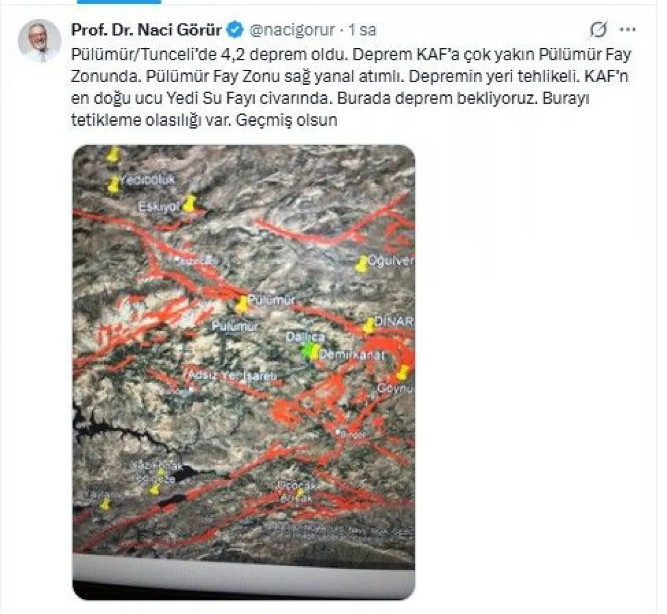The image size is (667, 614).
Task: Click the Grok circle-slash icon beside the options menu
Action: pos(598,30)
